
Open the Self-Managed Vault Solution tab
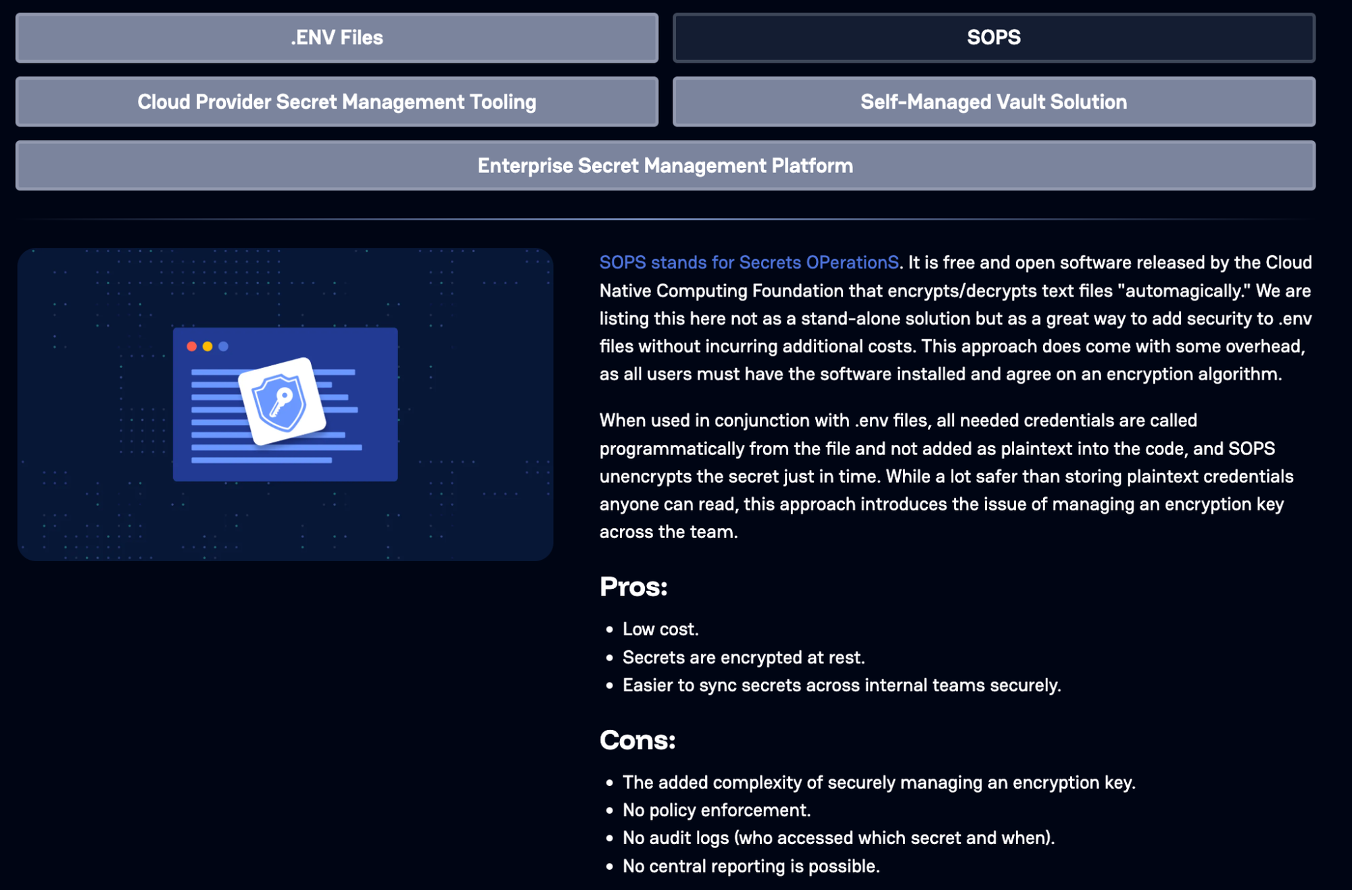pos(993,102)
